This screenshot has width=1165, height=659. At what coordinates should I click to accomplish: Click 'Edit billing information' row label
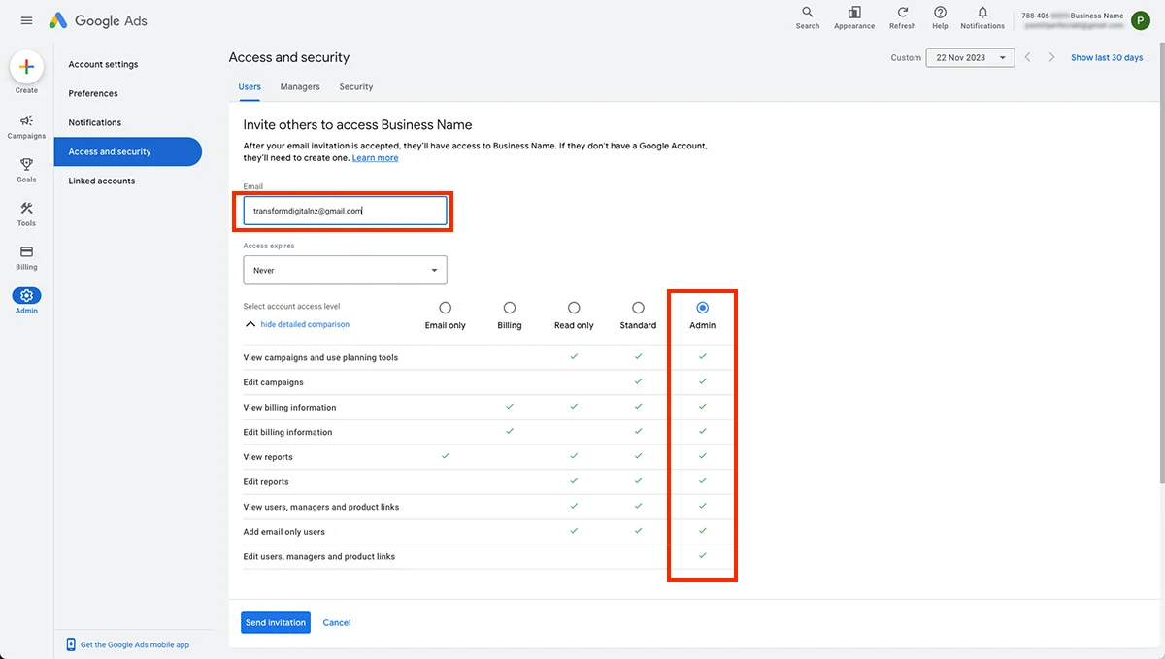point(287,432)
